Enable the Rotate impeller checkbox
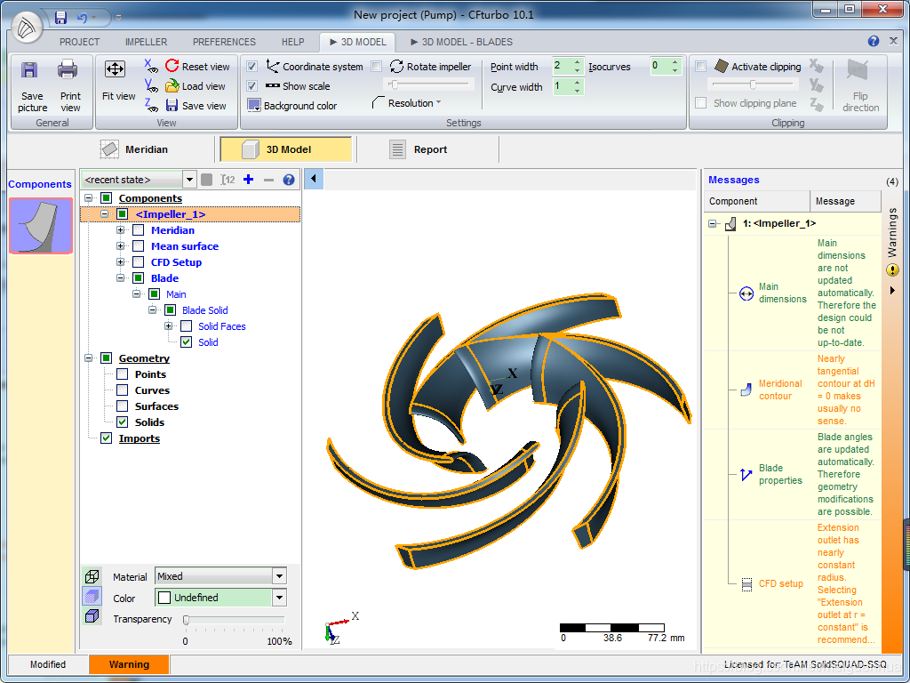This screenshot has width=910, height=683. (377, 66)
